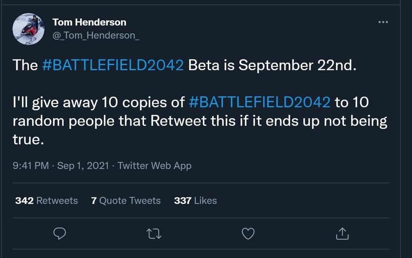This screenshot has width=412, height=258.
Task: View the 7 Quote Tweets
Action: pos(126,200)
